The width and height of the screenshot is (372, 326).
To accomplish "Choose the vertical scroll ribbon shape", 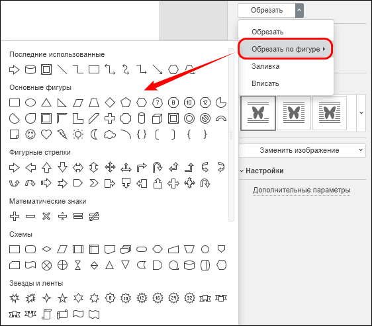I will pyautogui.click(x=46, y=314).
